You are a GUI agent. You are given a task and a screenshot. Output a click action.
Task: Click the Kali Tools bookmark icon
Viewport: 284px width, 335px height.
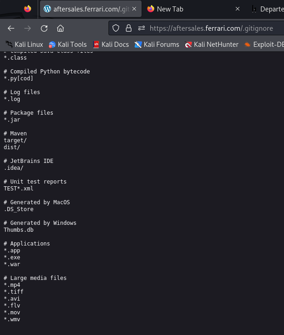click(52, 45)
